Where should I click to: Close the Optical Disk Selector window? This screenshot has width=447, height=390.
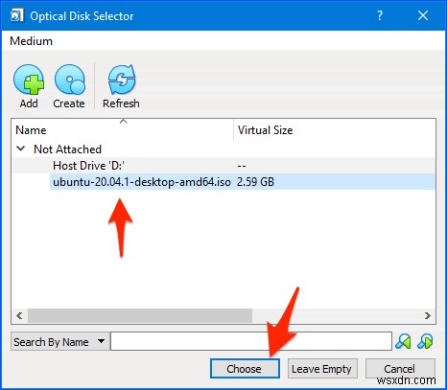(x=423, y=15)
